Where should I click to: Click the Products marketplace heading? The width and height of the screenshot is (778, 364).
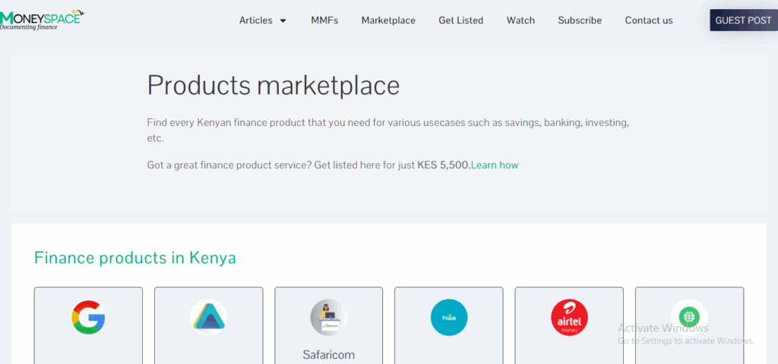(x=274, y=85)
